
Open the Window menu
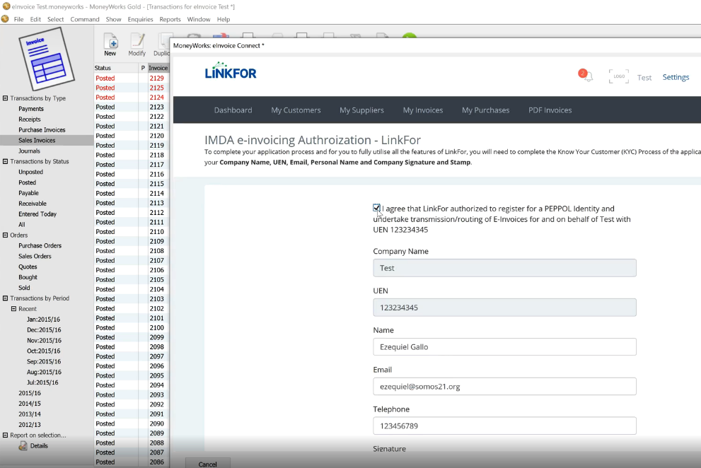pos(199,19)
